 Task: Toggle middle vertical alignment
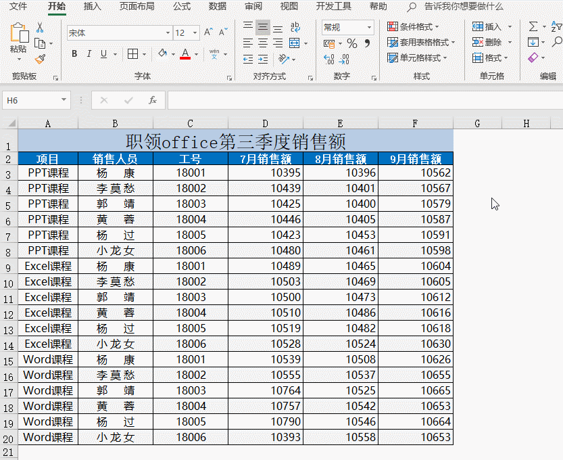263,27
